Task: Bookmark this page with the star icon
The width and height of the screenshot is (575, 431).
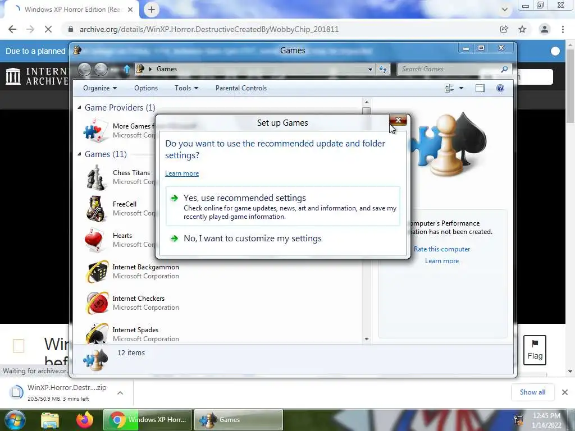Action: click(x=522, y=29)
